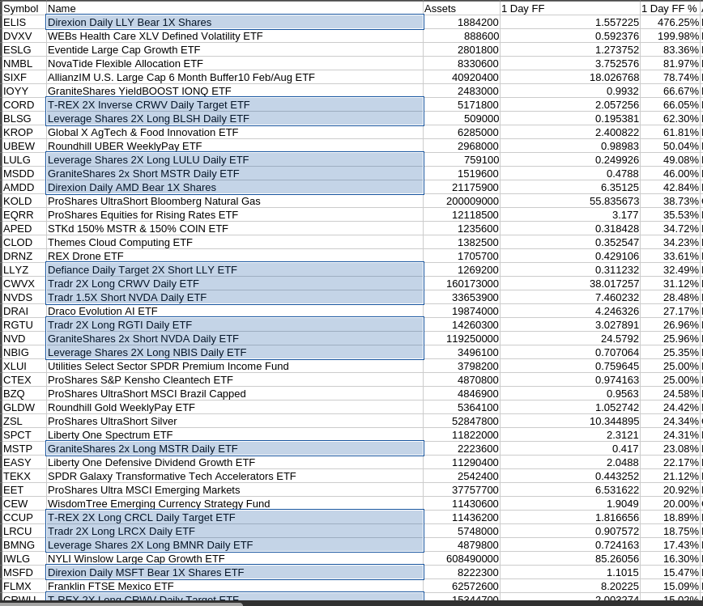This screenshot has width=703, height=606.
Task: Select cell with symbol ELIS
Action: click(x=23, y=23)
